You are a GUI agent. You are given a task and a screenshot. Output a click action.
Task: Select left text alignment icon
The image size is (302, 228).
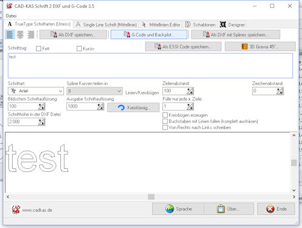[10, 34]
